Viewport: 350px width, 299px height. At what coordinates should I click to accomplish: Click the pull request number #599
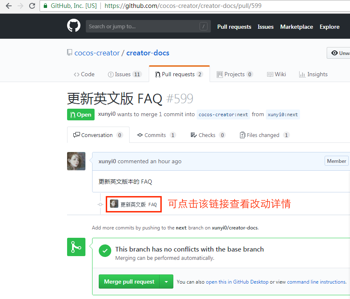click(180, 98)
